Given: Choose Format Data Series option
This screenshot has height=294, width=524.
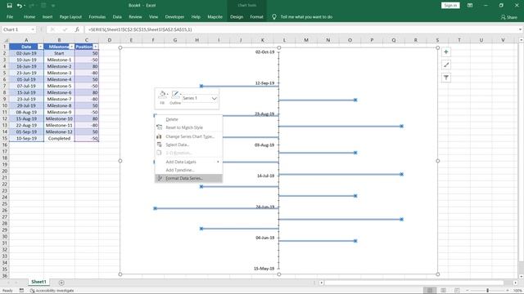Looking at the screenshot, I should pos(189,178).
